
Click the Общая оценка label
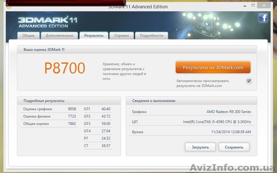(x=36, y=124)
